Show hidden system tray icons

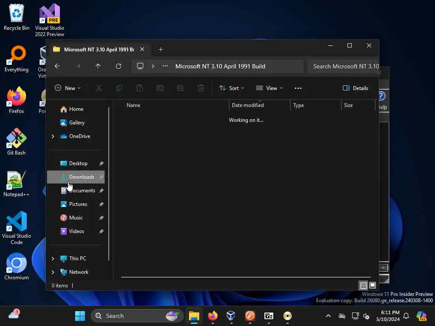(328, 316)
